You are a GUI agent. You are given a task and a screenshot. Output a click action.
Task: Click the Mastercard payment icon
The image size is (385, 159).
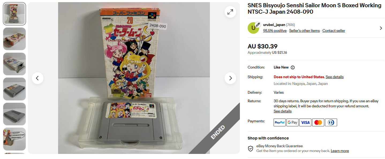coord(318,123)
